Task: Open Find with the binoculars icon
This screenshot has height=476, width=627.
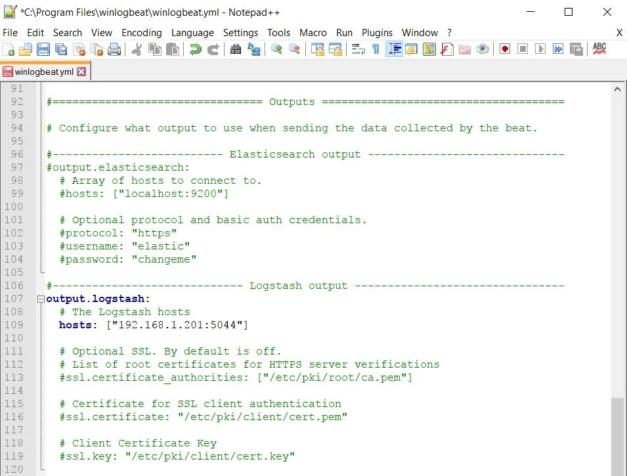Action: (235, 49)
